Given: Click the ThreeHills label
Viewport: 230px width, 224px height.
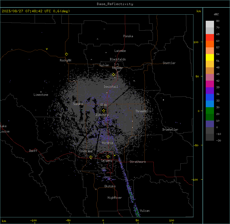Looking at the screenshot, I should click(x=144, y=111).
